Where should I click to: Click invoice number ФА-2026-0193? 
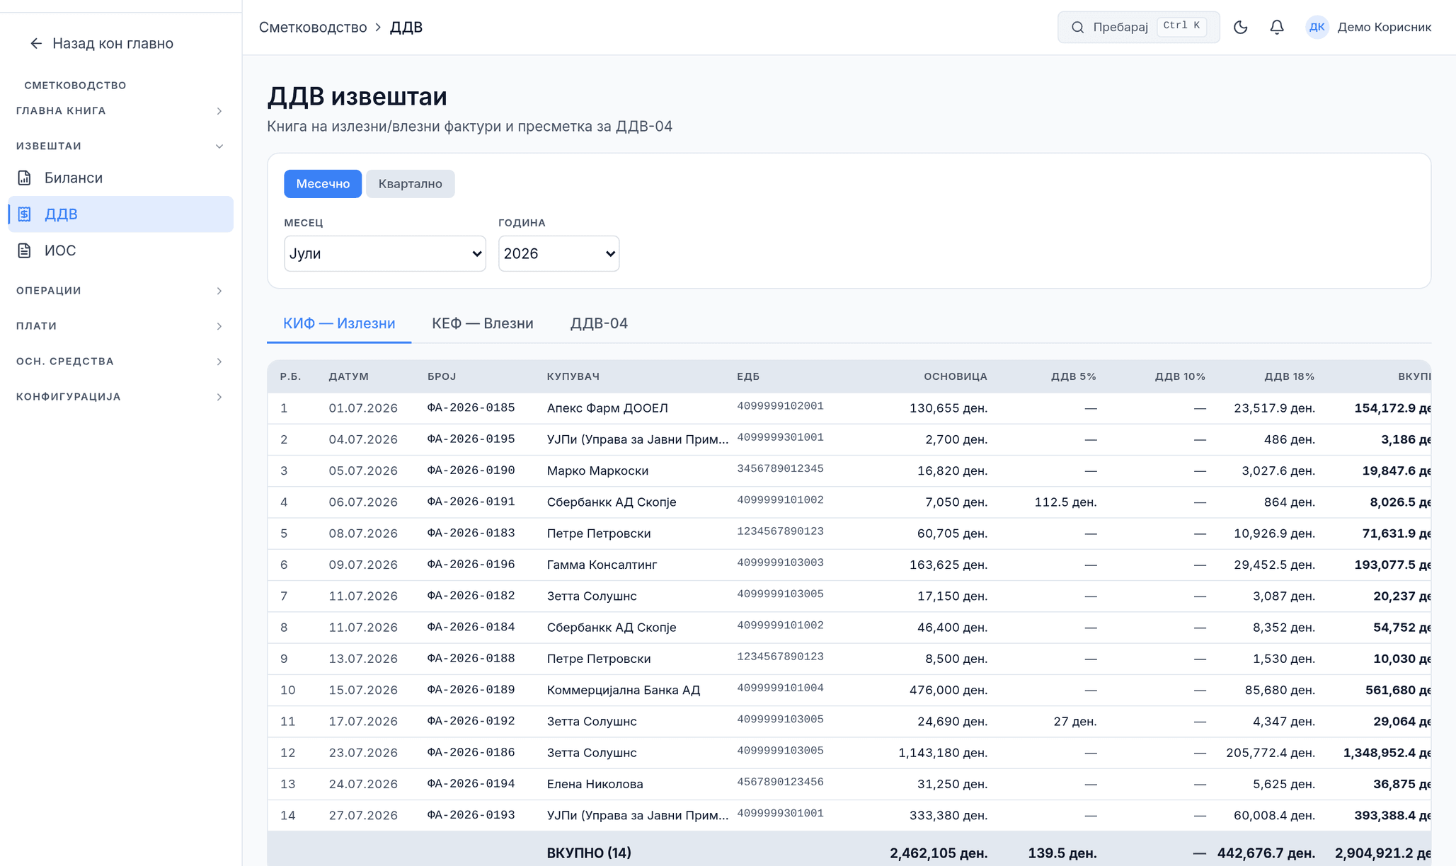(x=471, y=815)
